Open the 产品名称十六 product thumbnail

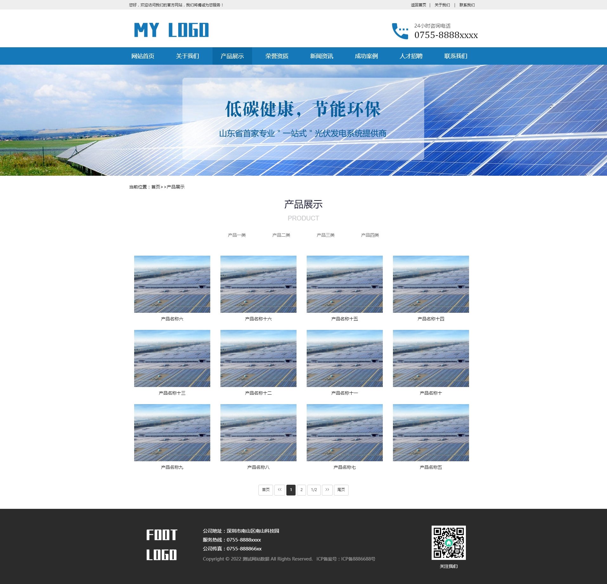(258, 284)
